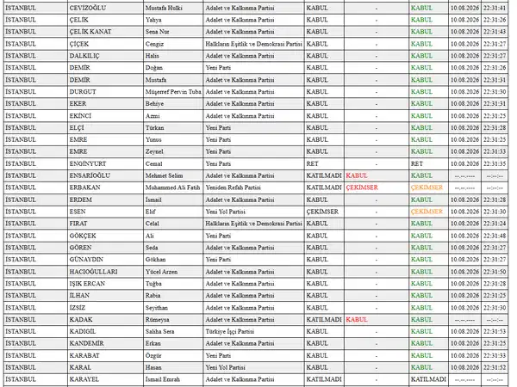Select Türkiye İşçi Partisi cell

point(253,331)
